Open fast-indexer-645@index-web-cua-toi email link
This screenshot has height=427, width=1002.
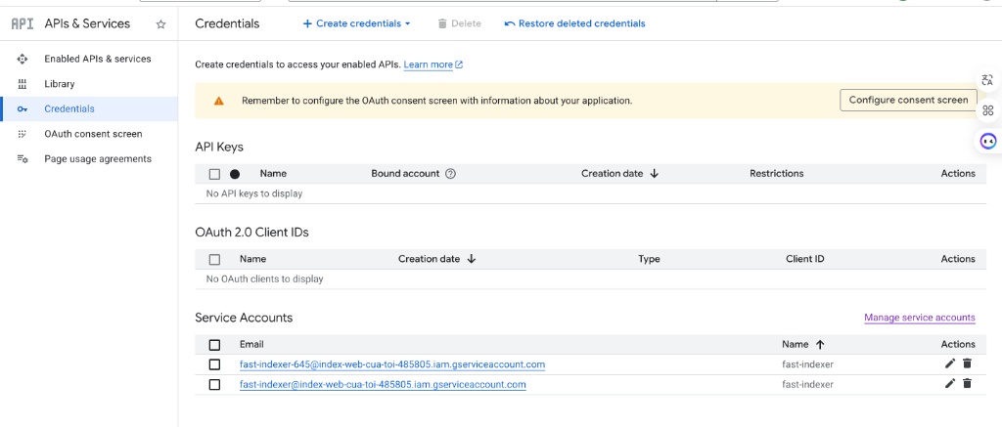click(x=392, y=364)
